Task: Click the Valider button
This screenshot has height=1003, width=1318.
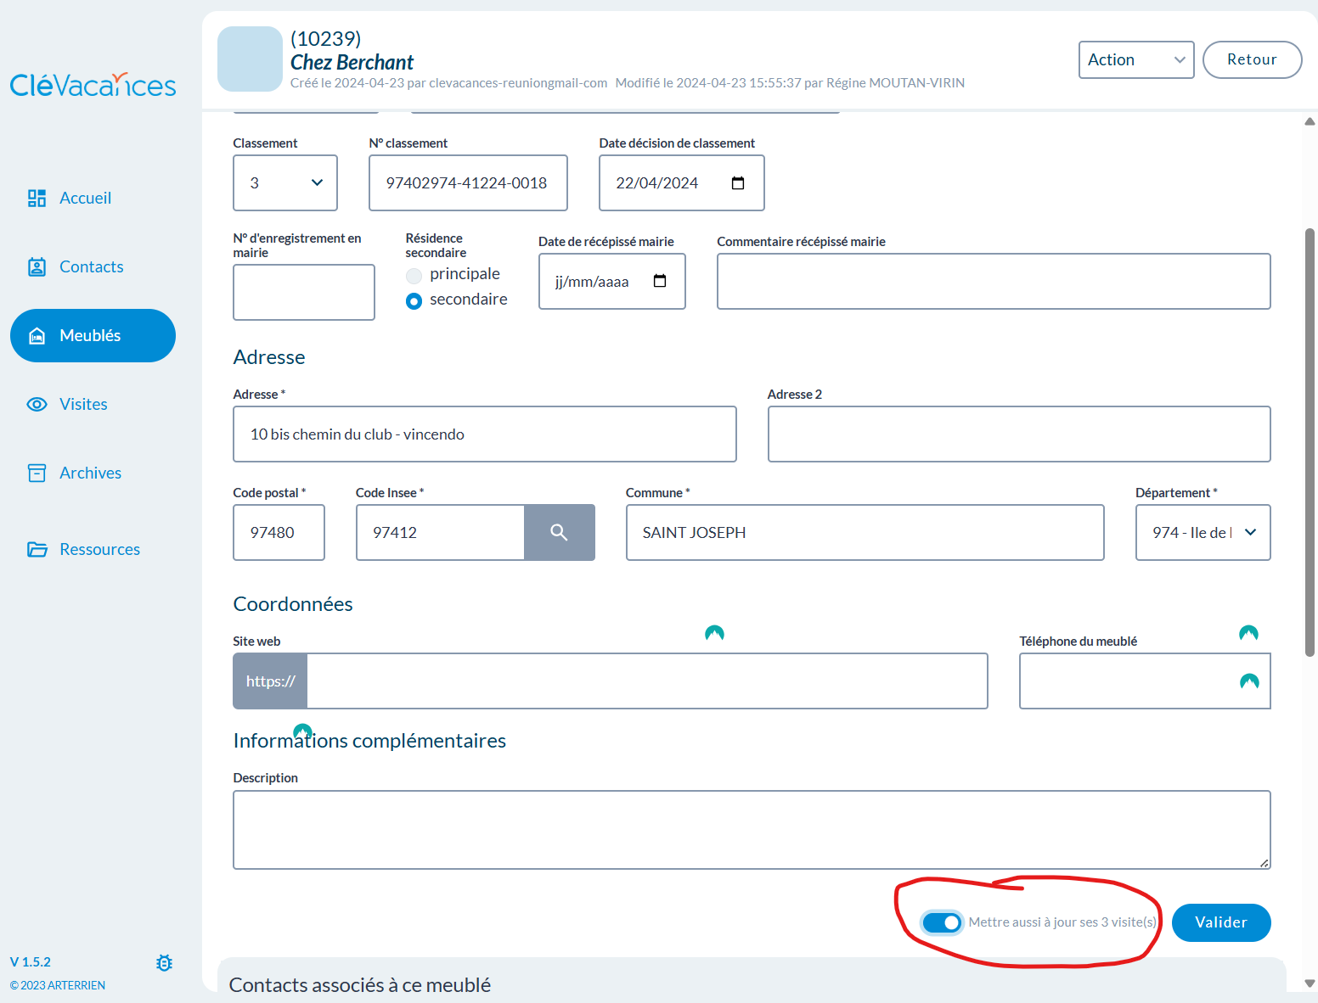Action: 1220,922
